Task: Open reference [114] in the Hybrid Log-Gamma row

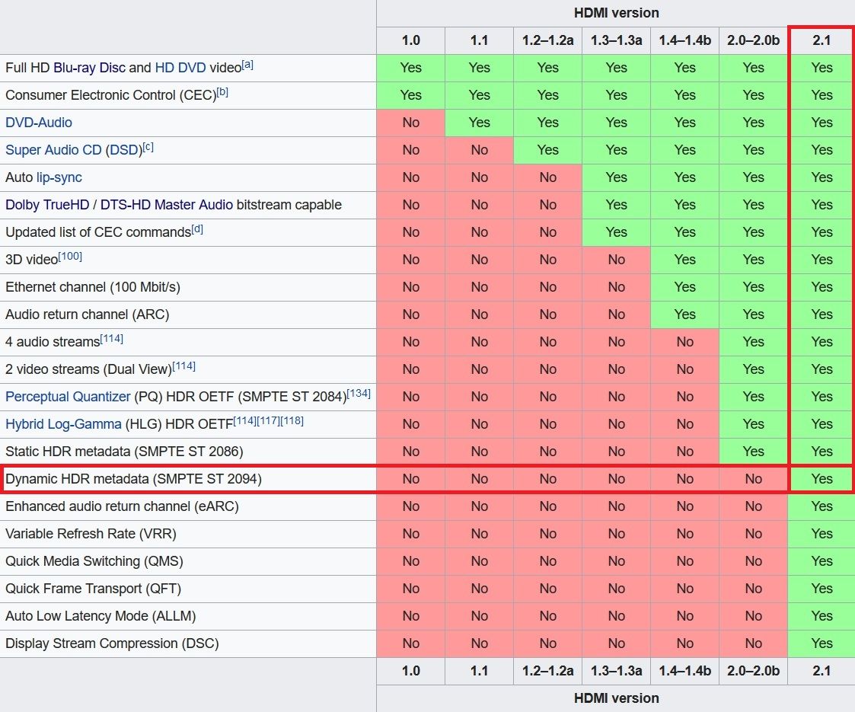Action: [x=245, y=421]
